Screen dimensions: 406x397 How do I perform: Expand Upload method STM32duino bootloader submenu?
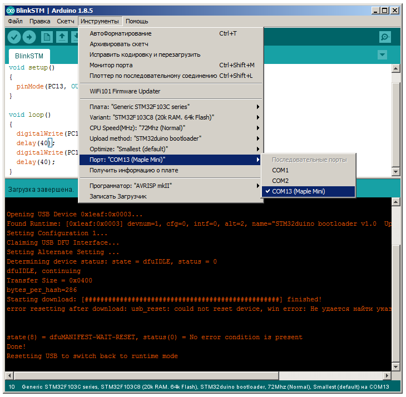tap(171, 138)
